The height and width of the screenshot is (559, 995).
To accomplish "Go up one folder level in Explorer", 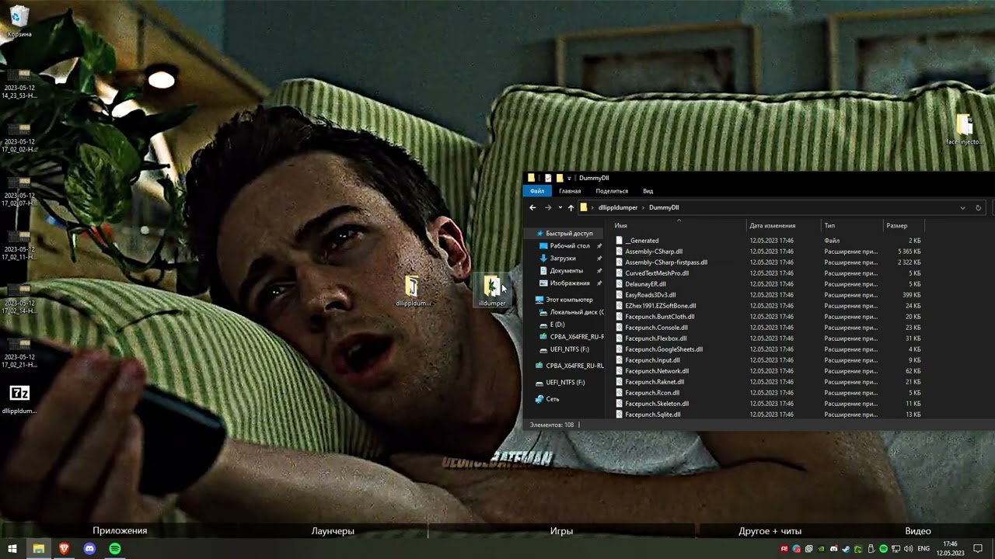I will [571, 207].
